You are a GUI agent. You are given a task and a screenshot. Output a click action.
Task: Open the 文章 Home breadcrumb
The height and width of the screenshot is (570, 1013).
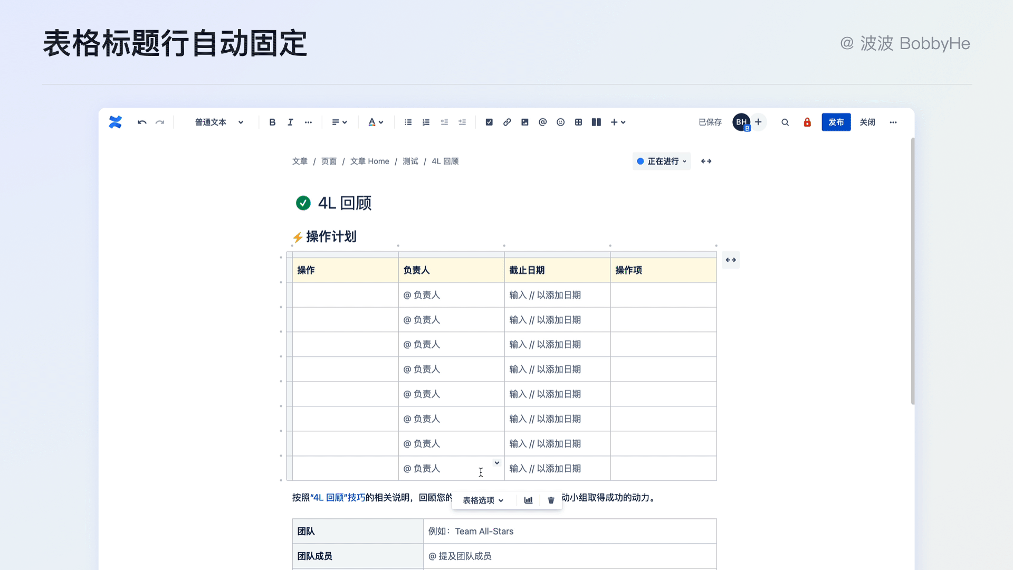pos(369,161)
